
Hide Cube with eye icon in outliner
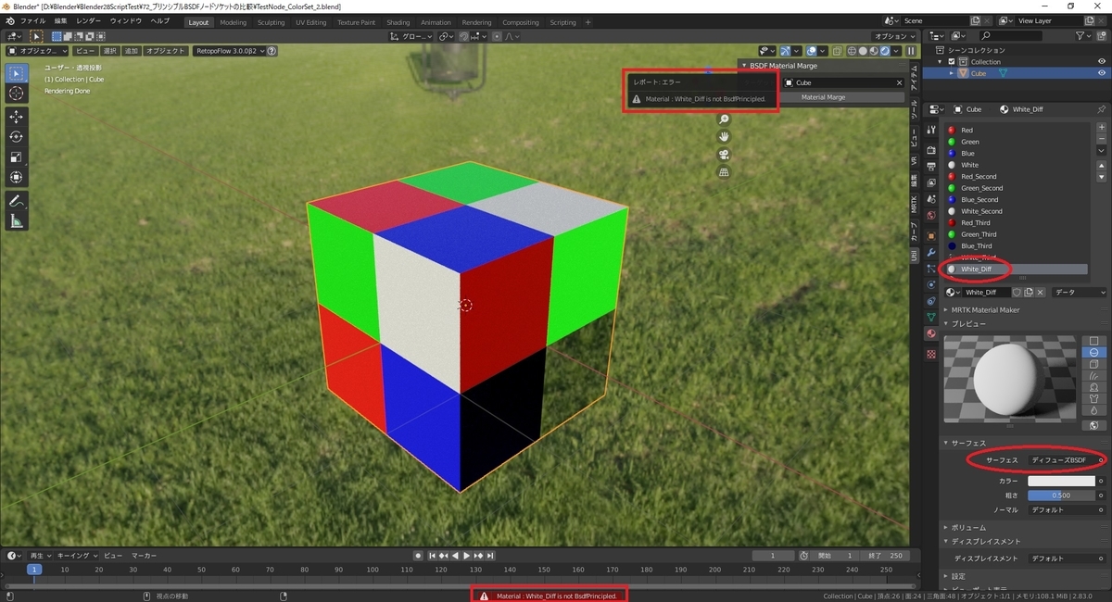pos(1102,73)
